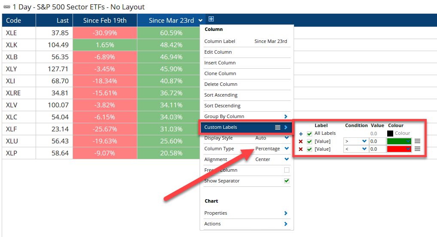Click the XLC code cell

tap(19, 117)
